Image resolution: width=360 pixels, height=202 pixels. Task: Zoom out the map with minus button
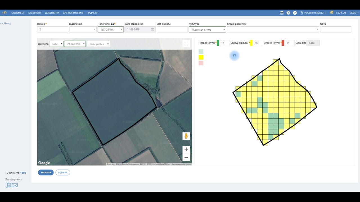pyautogui.click(x=186, y=157)
